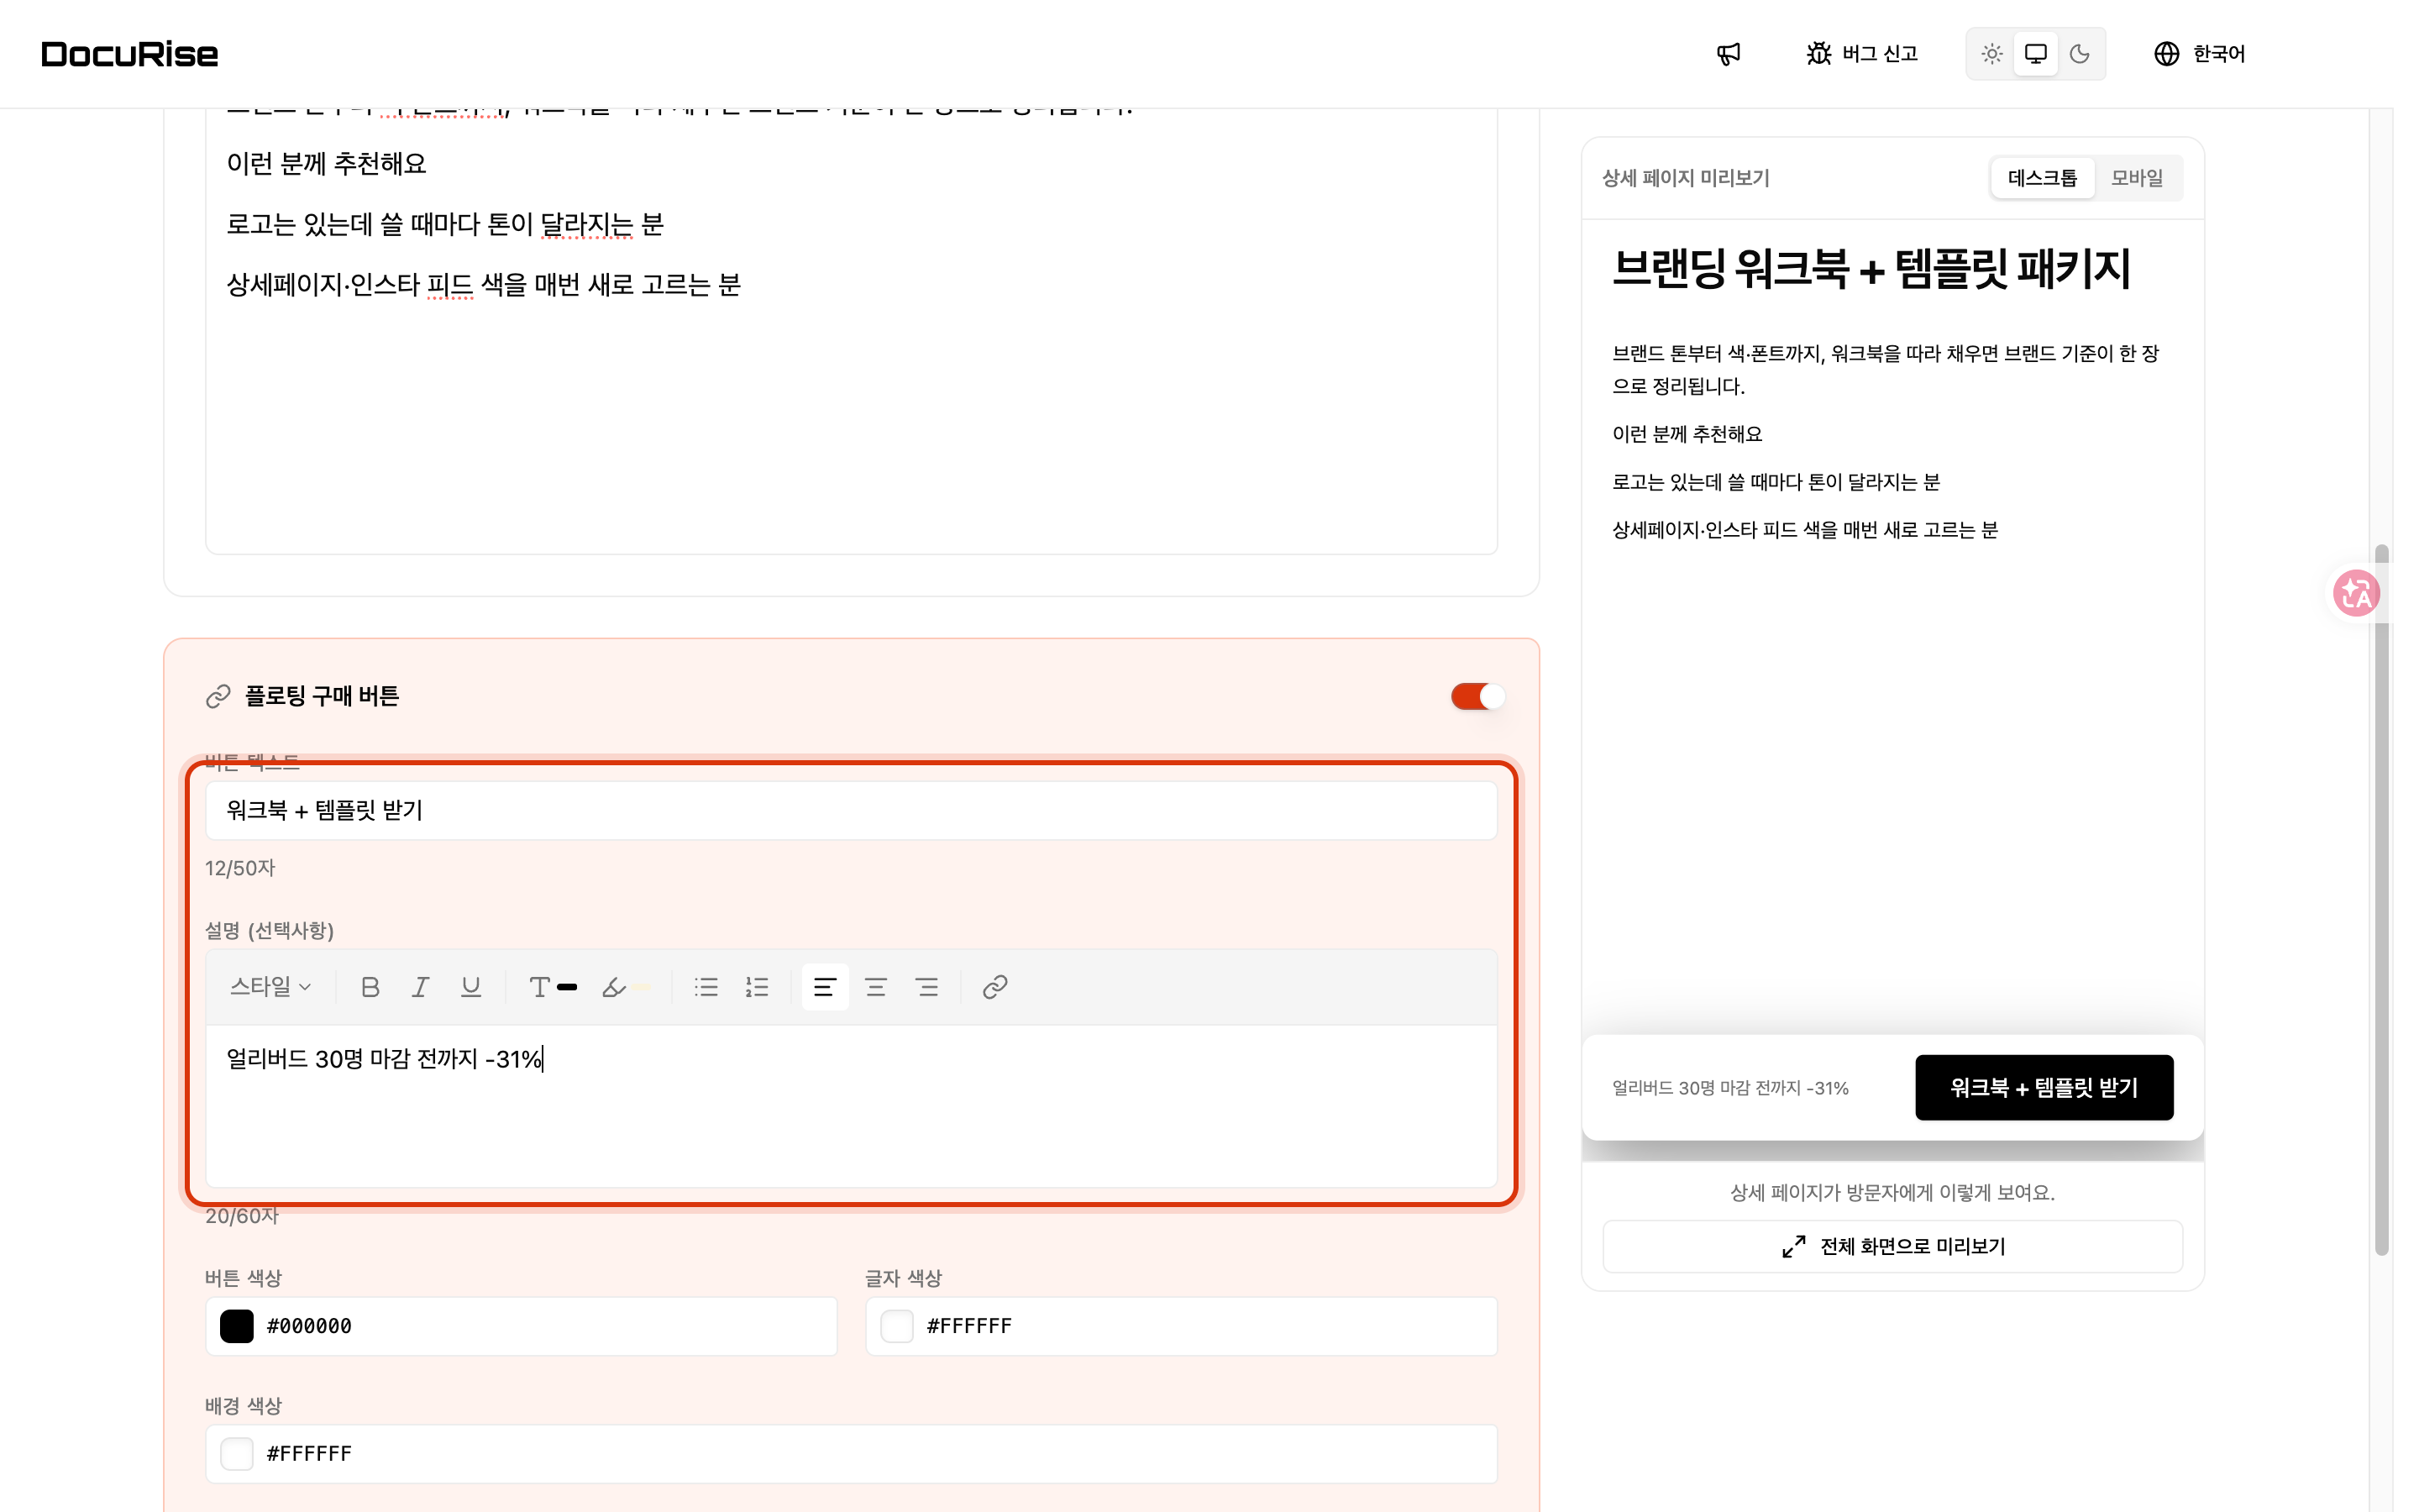
Task: Click the page vertical scrollbar
Action: click(x=2381, y=900)
